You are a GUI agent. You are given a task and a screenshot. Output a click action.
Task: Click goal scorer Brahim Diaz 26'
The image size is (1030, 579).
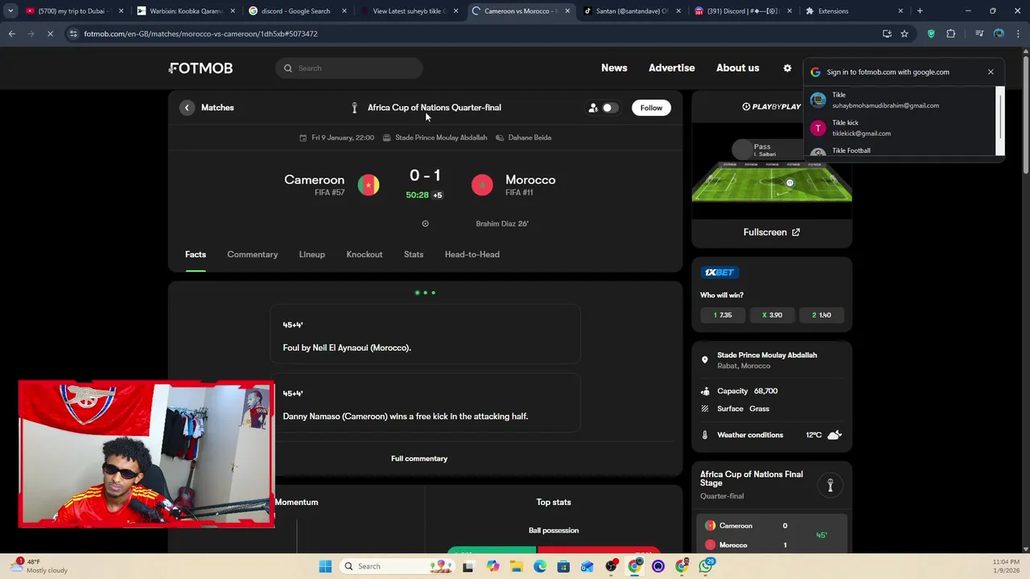(502, 224)
